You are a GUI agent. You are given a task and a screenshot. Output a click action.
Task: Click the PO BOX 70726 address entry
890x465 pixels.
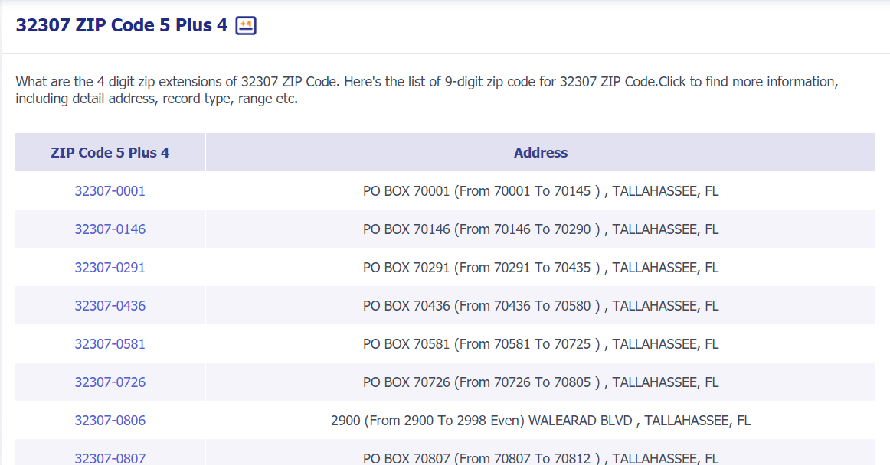(x=540, y=382)
